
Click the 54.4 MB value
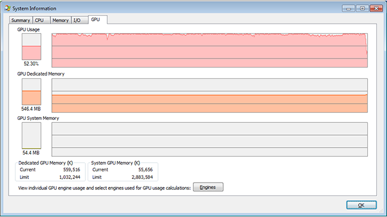[31, 153]
